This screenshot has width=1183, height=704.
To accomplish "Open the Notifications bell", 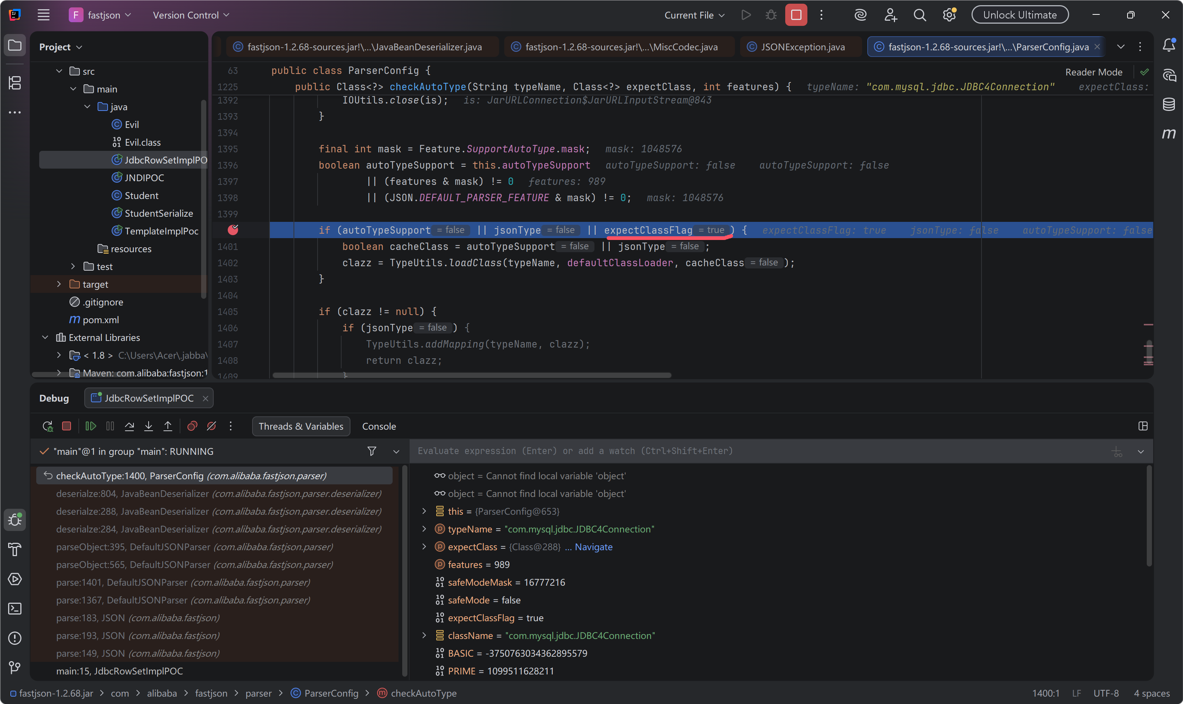I will (1169, 45).
